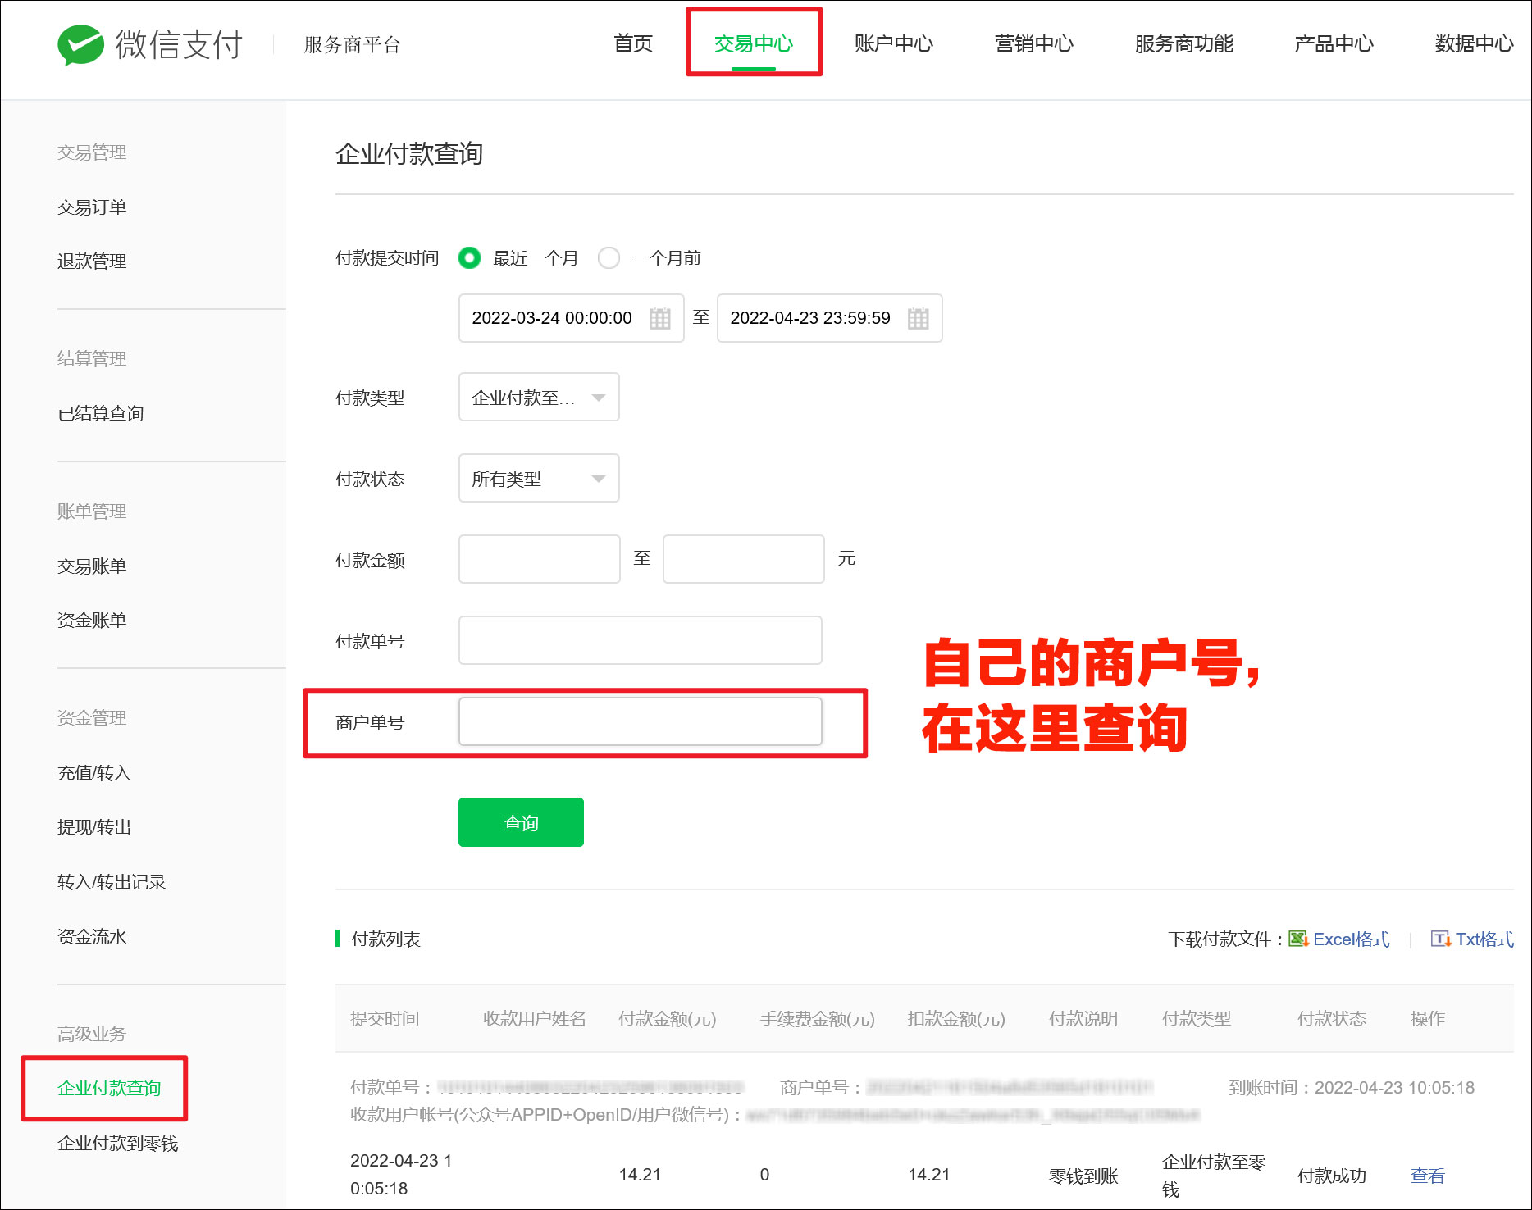Focus the 商户单号 input field
This screenshot has height=1210, width=1532.
[x=641, y=721]
